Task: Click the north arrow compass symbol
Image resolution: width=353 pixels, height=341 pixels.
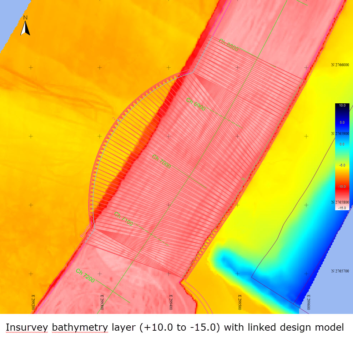Action: point(25,28)
